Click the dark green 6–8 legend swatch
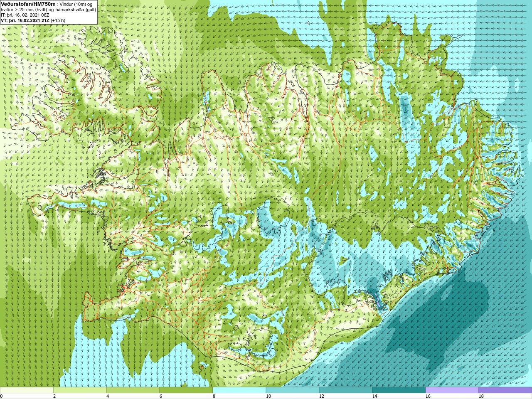The height and width of the screenshot is (399, 532). click(x=186, y=390)
